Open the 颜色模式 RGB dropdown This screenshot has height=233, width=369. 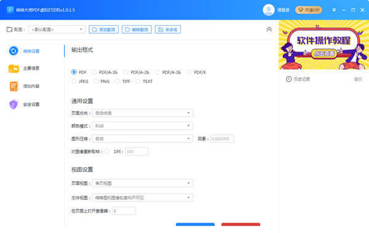pos(143,126)
